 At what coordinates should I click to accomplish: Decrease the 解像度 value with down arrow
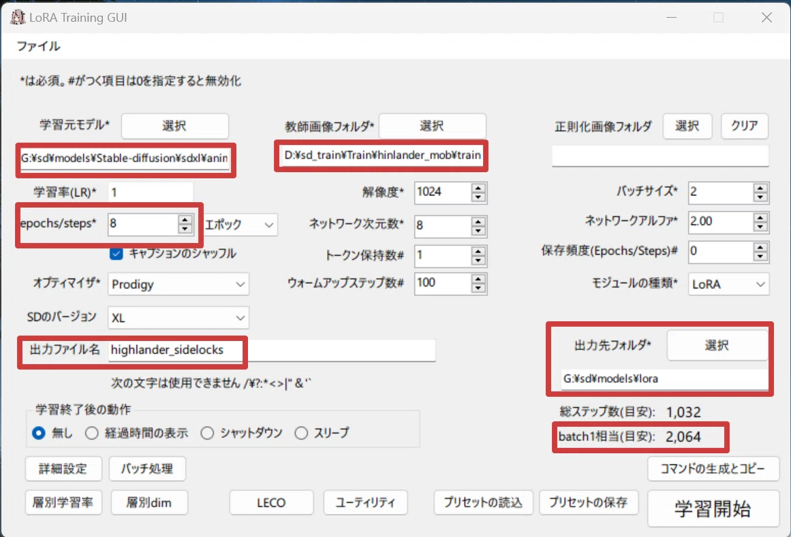point(479,197)
